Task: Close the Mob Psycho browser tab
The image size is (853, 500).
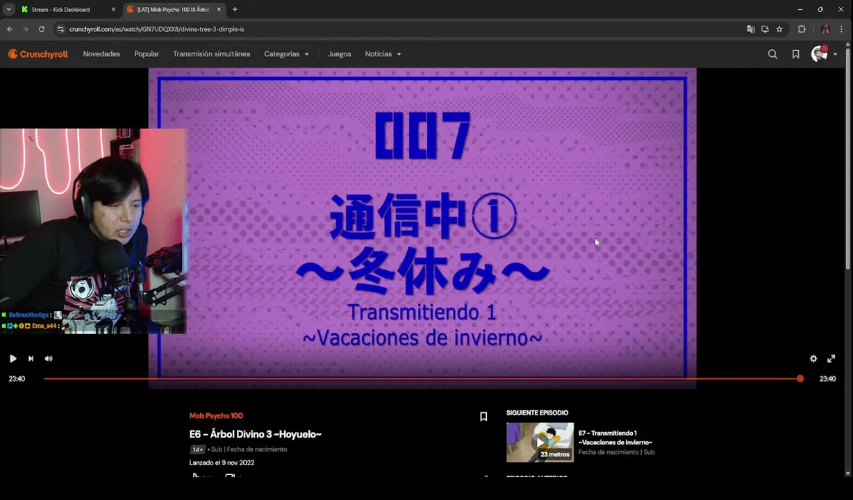Action: pyautogui.click(x=219, y=10)
